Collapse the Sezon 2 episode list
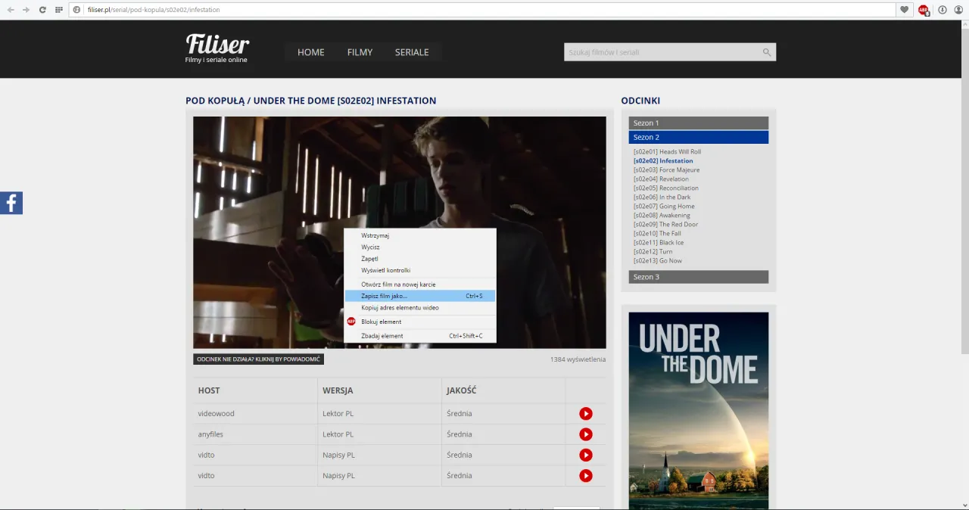Screen dimensions: 969x510 point(698,137)
